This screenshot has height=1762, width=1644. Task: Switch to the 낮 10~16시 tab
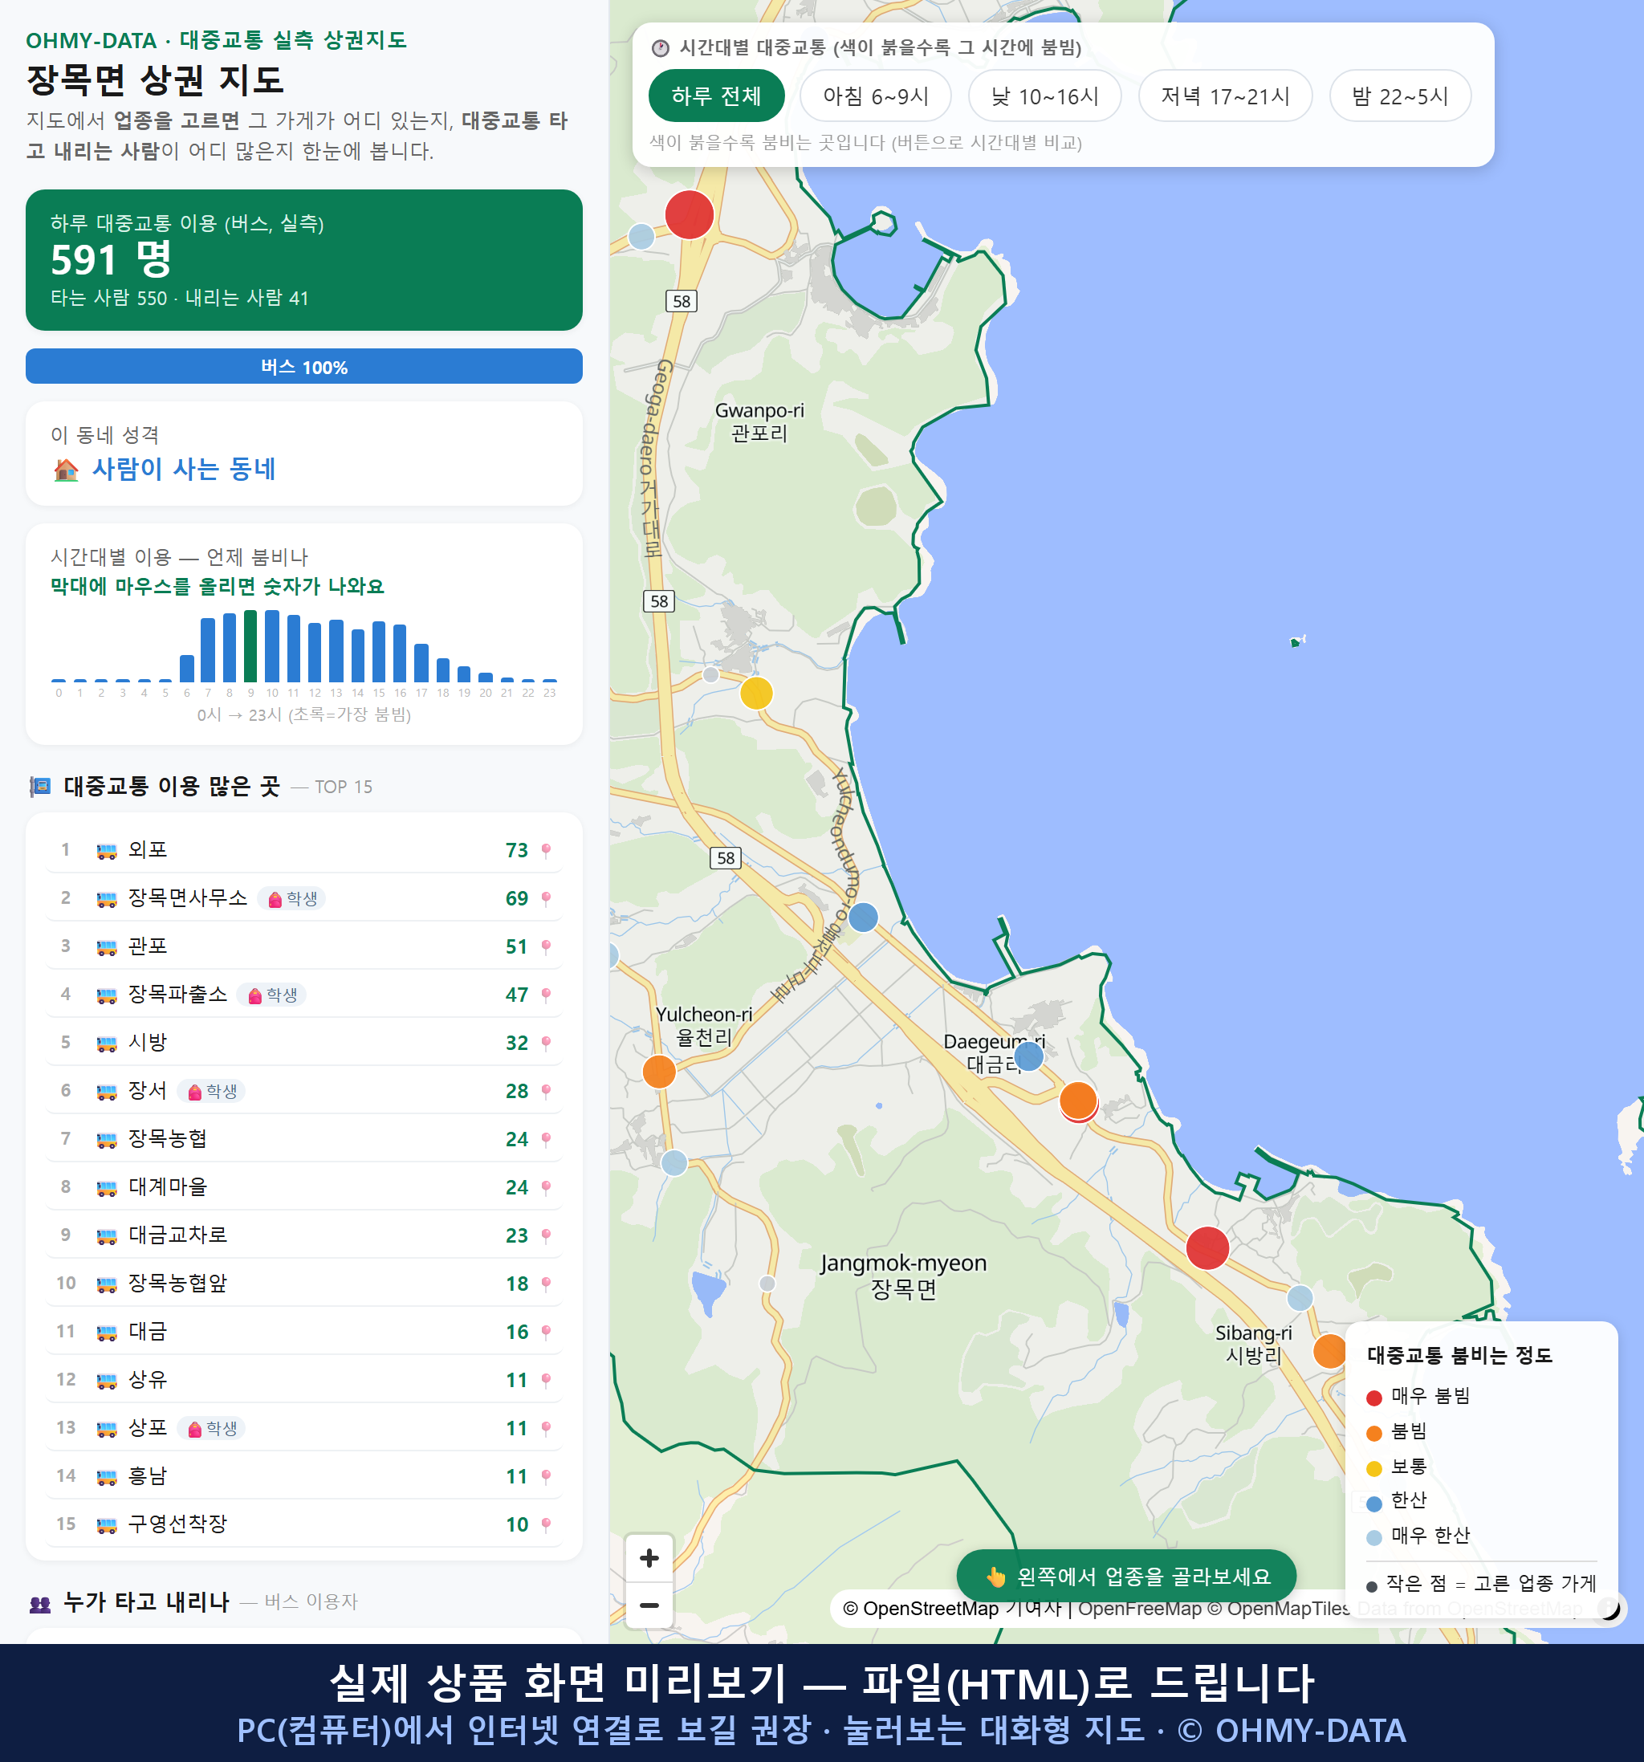pyautogui.click(x=1045, y=96)
